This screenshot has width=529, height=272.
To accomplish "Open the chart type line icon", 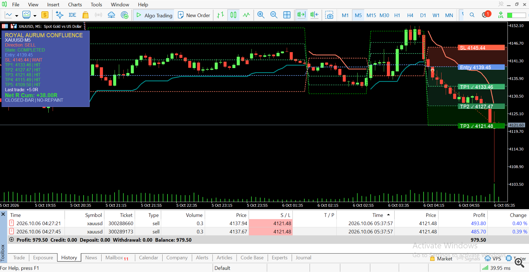I will pos(8,15).
